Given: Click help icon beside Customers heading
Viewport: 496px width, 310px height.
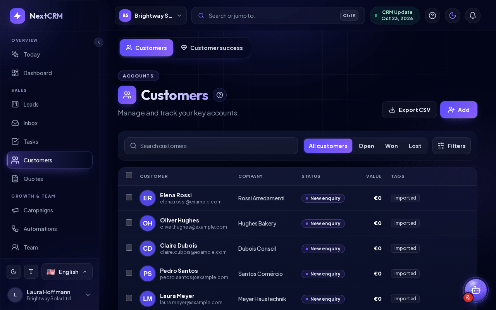Looking at the screenshot, I should click(220, 95).
